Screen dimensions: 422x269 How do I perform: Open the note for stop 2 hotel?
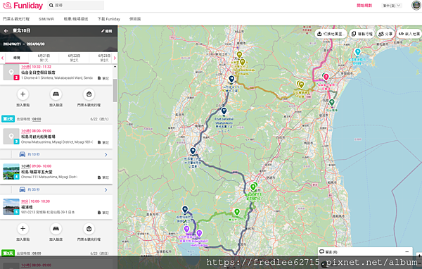103,78
